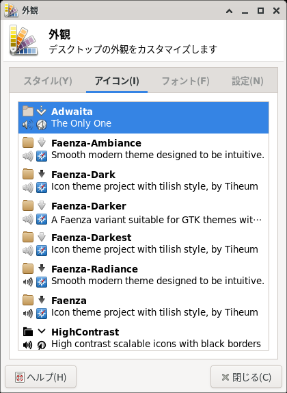This screenshot has height=393, width=287.
Task: Click the 'The Only One' description
Action: 81,123
